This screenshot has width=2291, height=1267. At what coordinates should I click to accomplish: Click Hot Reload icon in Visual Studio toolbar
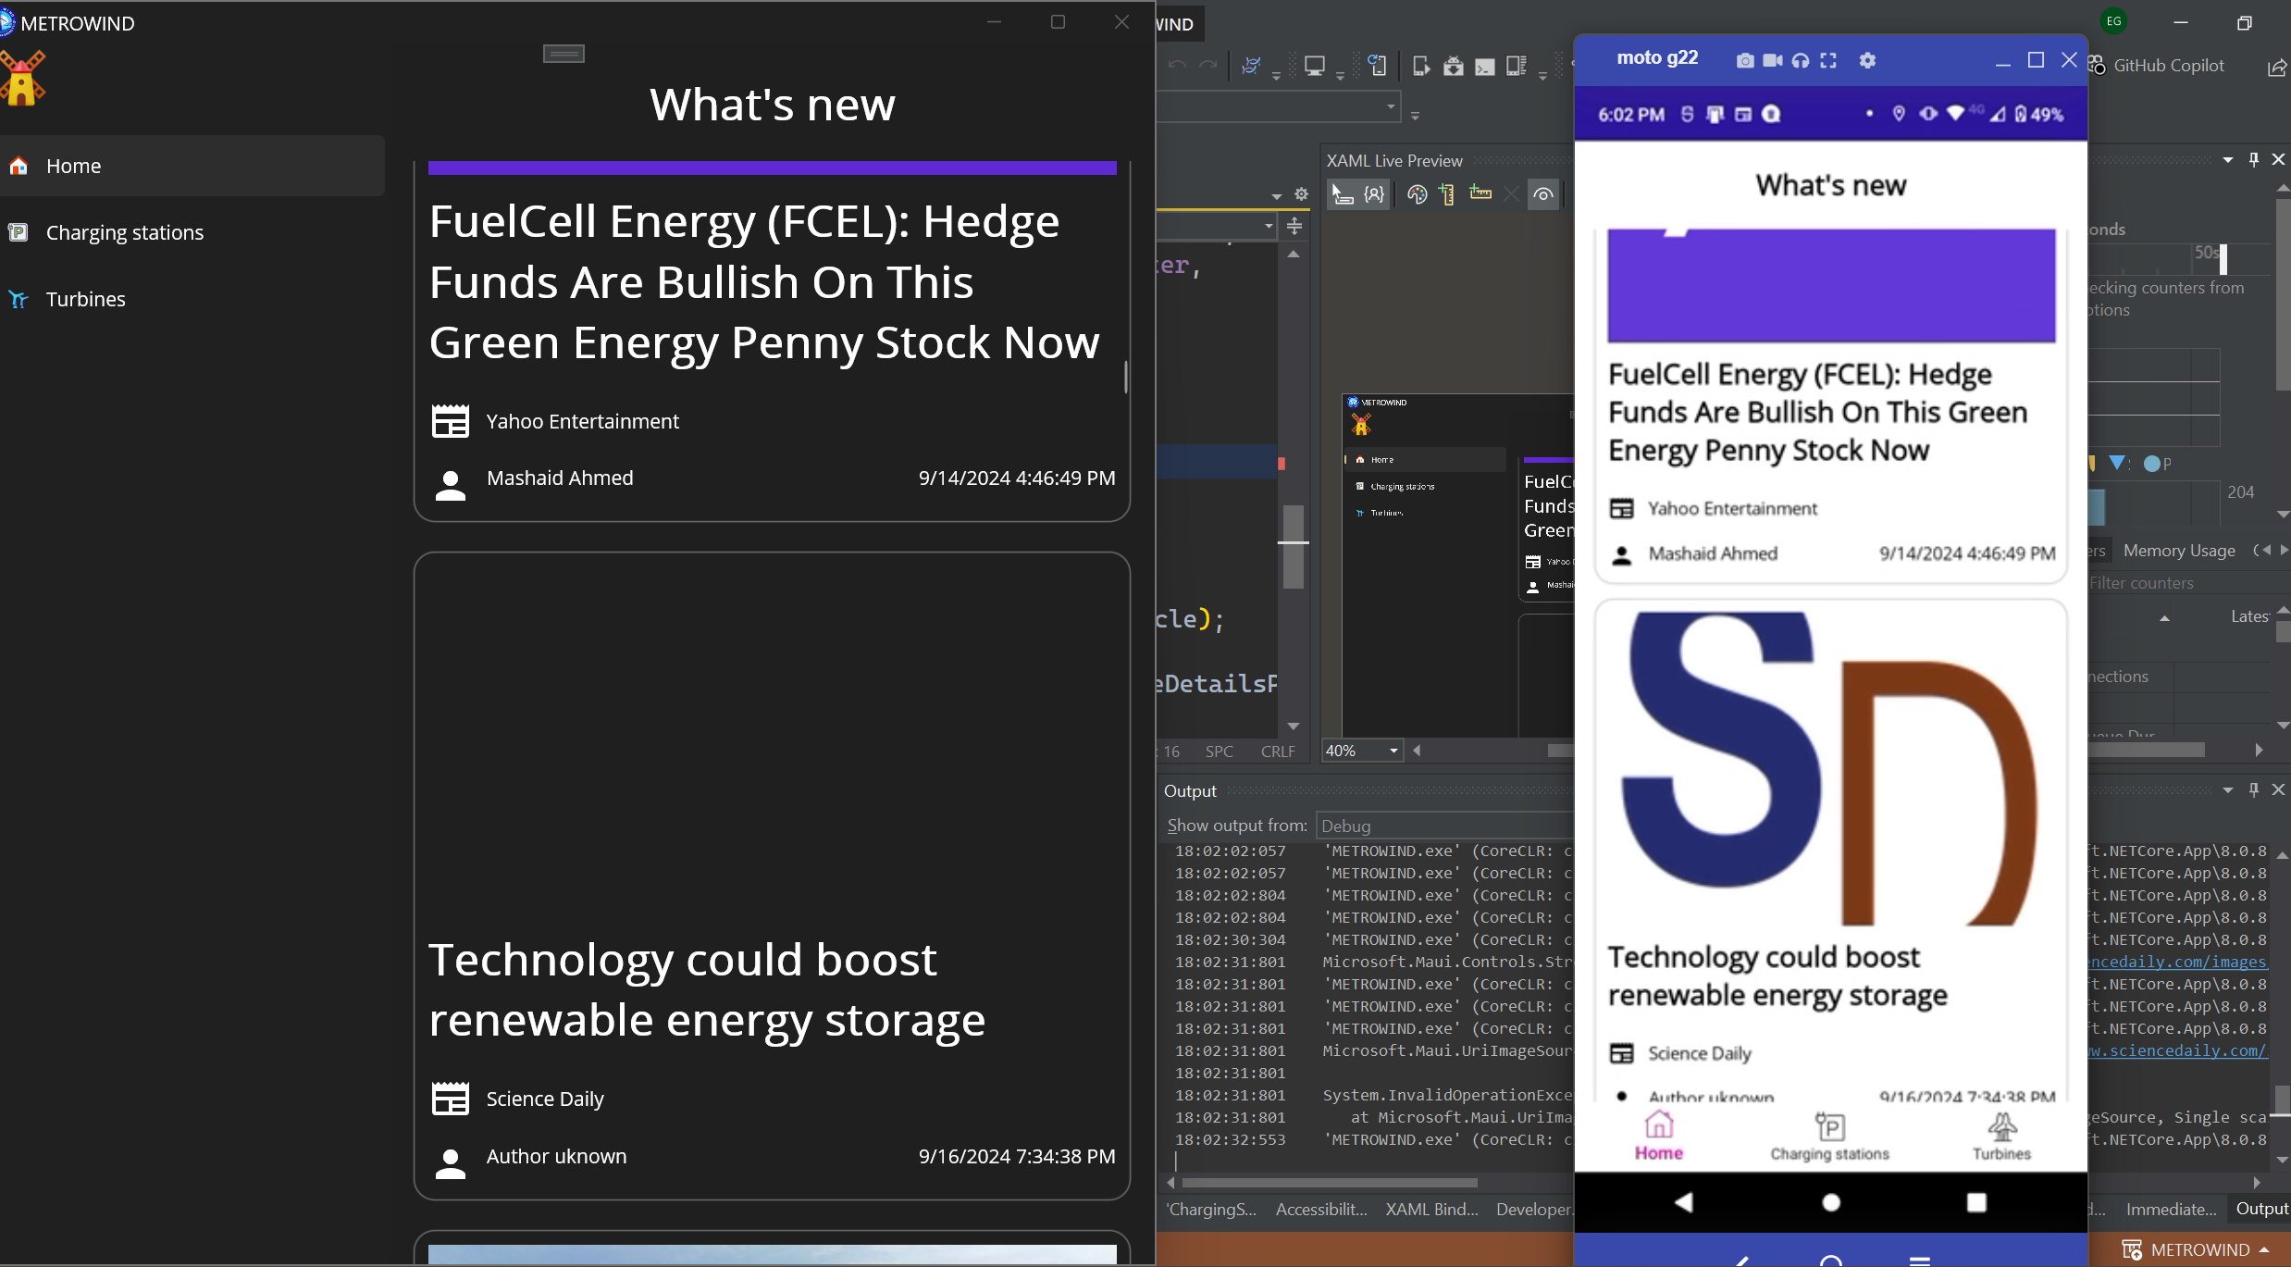1251,66
